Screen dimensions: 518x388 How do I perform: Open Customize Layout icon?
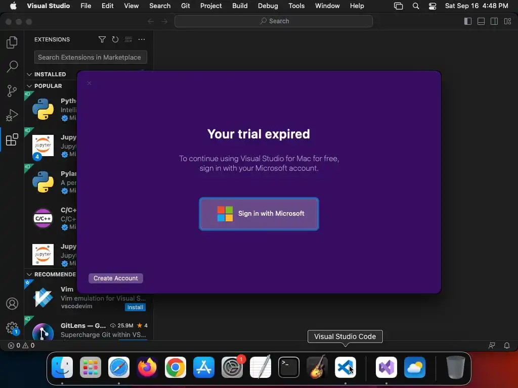pos(507,21)
